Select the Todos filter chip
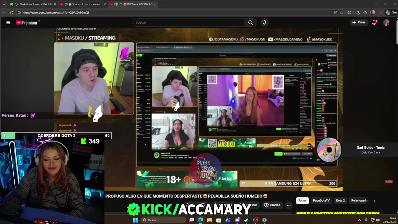This screenshot has height=224, width=398. [x=303, y=201]
